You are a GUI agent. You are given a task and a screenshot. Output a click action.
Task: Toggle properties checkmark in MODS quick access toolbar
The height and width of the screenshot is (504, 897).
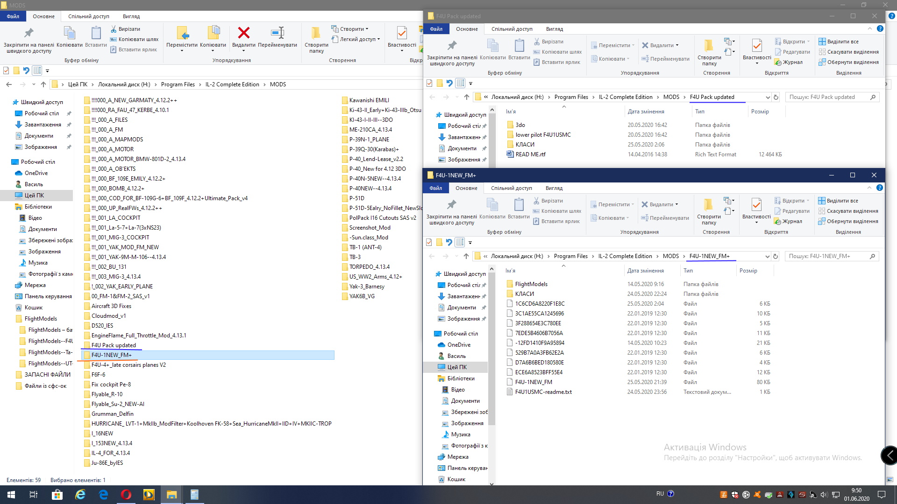[6, 71]
